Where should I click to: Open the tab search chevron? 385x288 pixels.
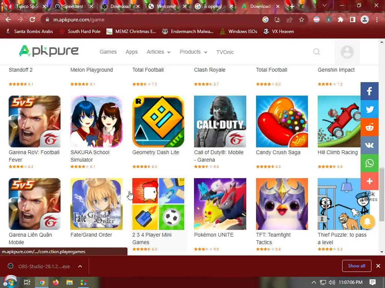324,5
